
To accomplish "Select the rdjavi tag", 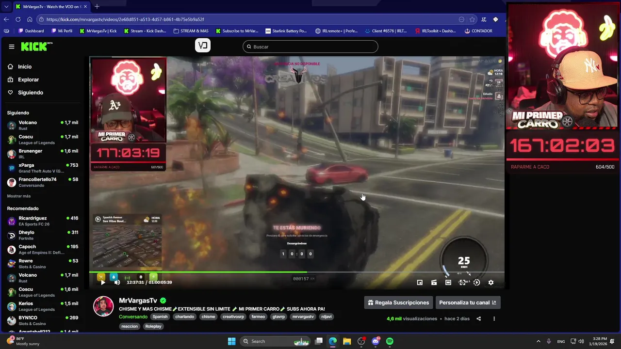I will click(327, 317).
